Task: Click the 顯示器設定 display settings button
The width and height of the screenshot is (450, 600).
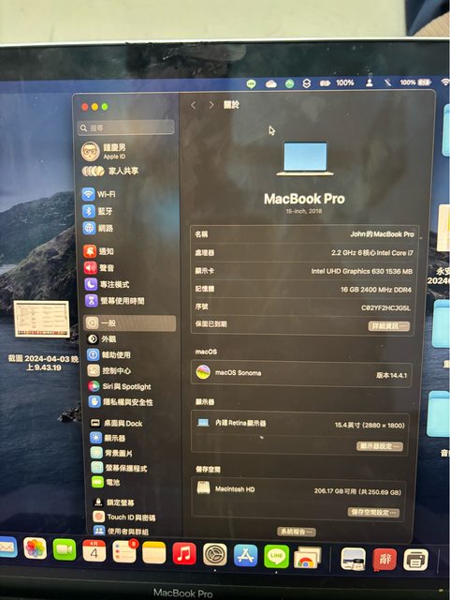Action: pyautogui.click(x=379, y=446)
